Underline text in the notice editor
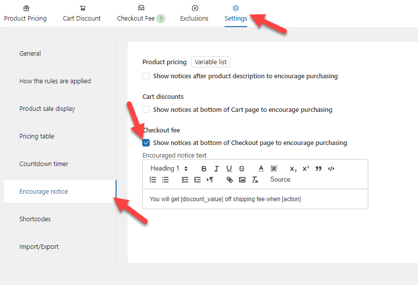 229,169
